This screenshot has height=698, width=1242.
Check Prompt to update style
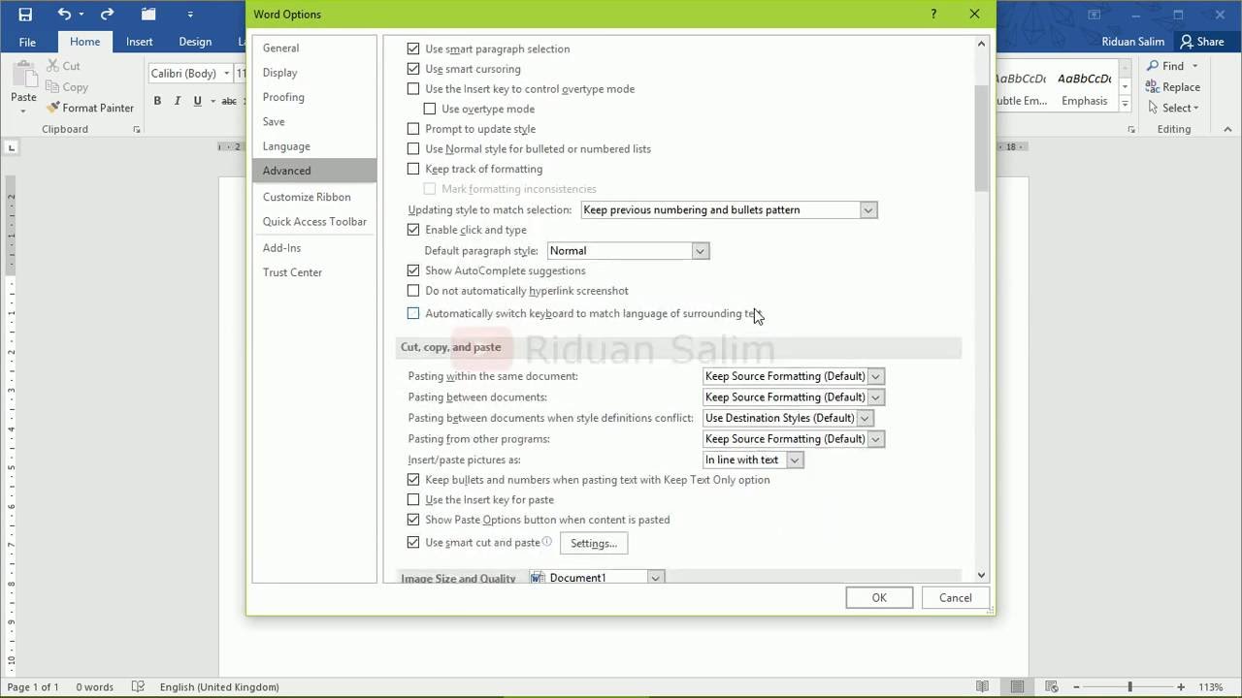pos(413,129)
